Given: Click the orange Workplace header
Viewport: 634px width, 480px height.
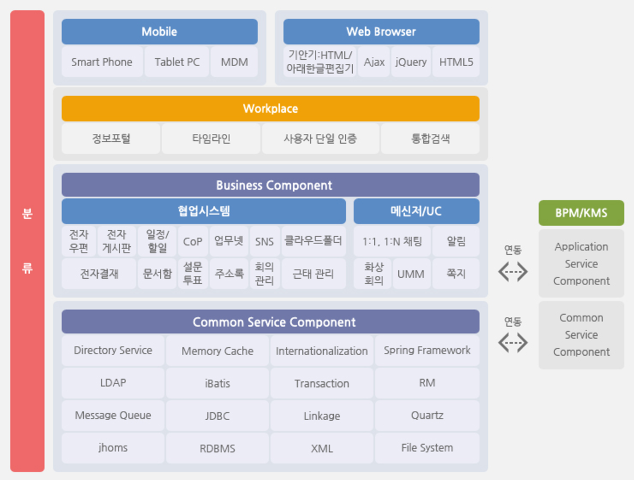Looking at the screenshot, I should click(270, 109).
